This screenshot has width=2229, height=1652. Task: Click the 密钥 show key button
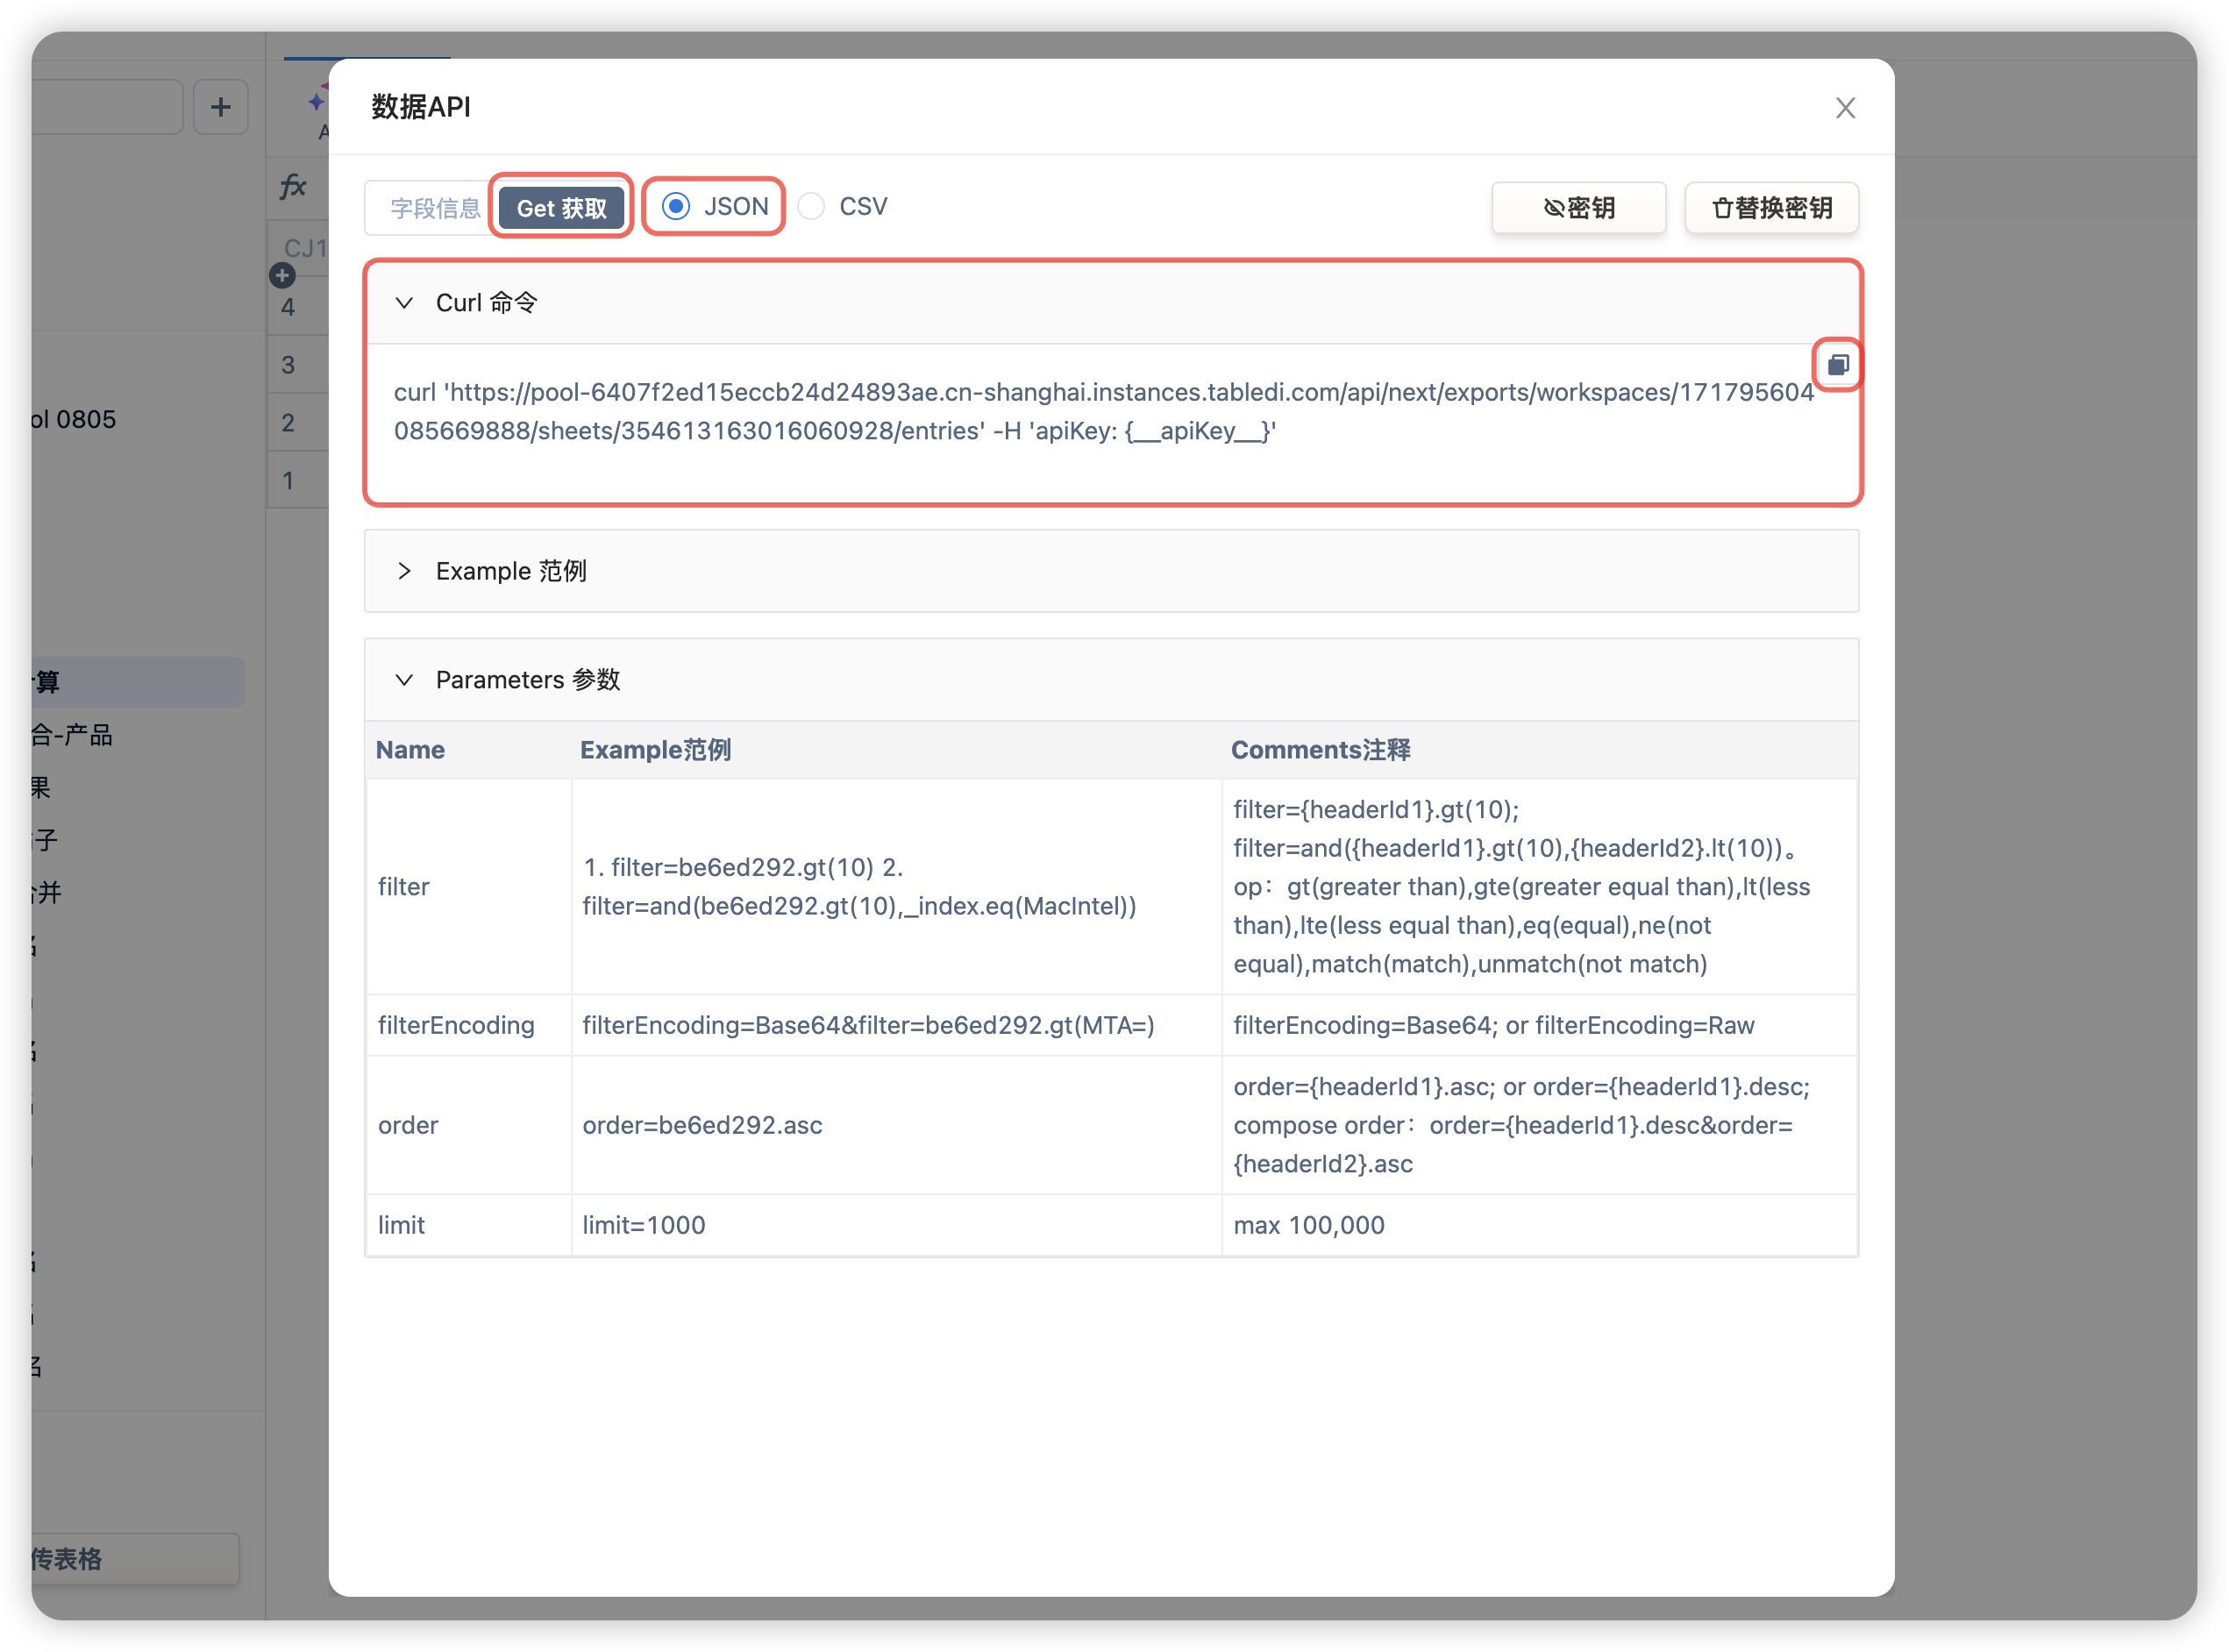coord(1578,208)
